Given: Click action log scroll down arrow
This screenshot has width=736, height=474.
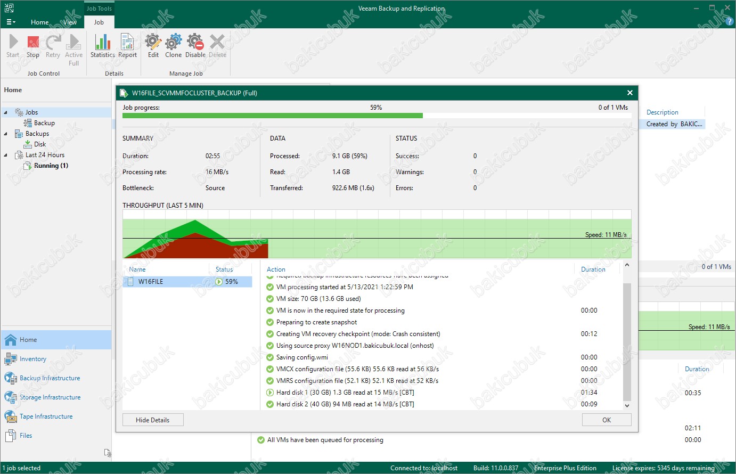Looking at the screenshot, I should pyautogui.click(x=627, y=405).
